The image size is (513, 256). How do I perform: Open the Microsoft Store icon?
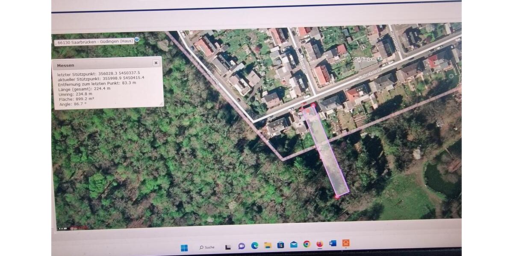point(281,245)
